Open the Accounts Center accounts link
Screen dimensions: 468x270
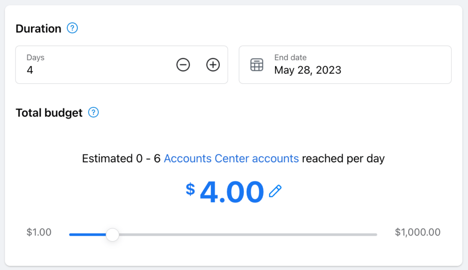click(231, 159)
